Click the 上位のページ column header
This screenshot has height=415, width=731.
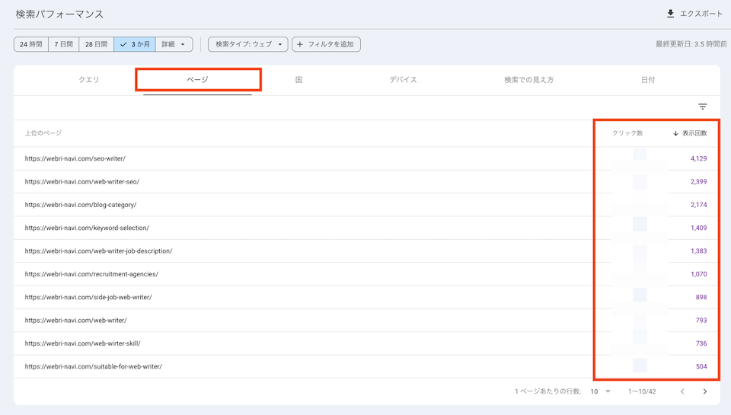[43, 133]
